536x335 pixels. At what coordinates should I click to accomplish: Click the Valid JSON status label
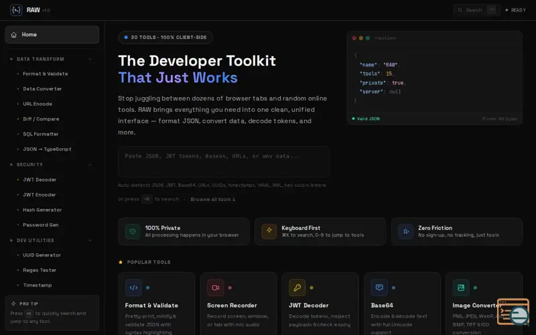coord(366,119)
